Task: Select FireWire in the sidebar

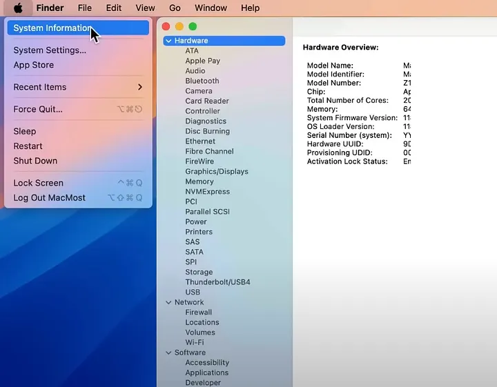Action: pyautogui.click(x=199, y=161)
